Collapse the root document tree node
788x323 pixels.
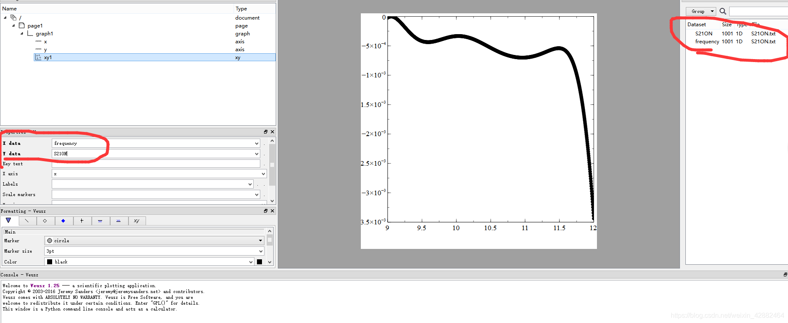pos(5,17)
